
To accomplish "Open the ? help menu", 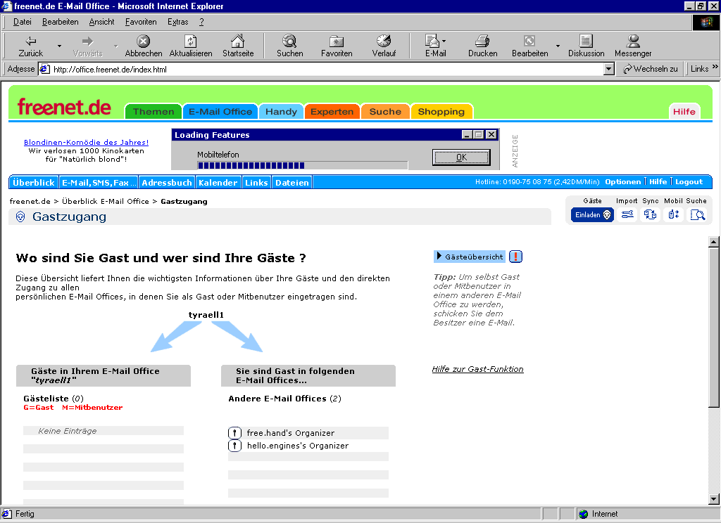I will 201,22.
